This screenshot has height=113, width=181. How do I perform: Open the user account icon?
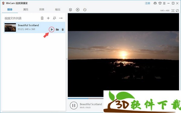tap(155, 3)
